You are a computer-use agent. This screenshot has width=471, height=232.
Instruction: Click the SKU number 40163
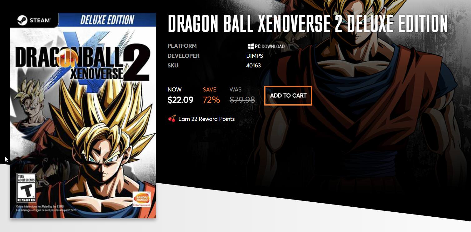click(254, 66)
